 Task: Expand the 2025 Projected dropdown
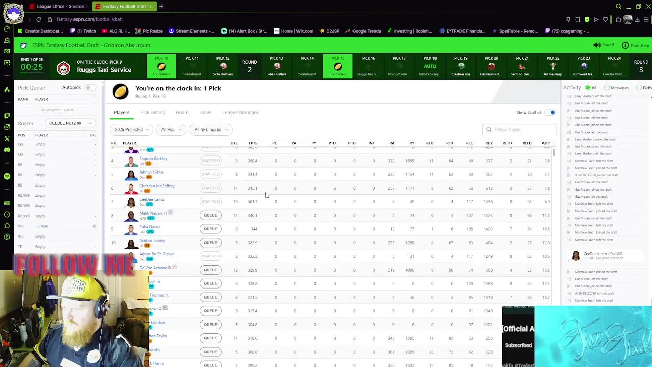(x=131, y=129)
